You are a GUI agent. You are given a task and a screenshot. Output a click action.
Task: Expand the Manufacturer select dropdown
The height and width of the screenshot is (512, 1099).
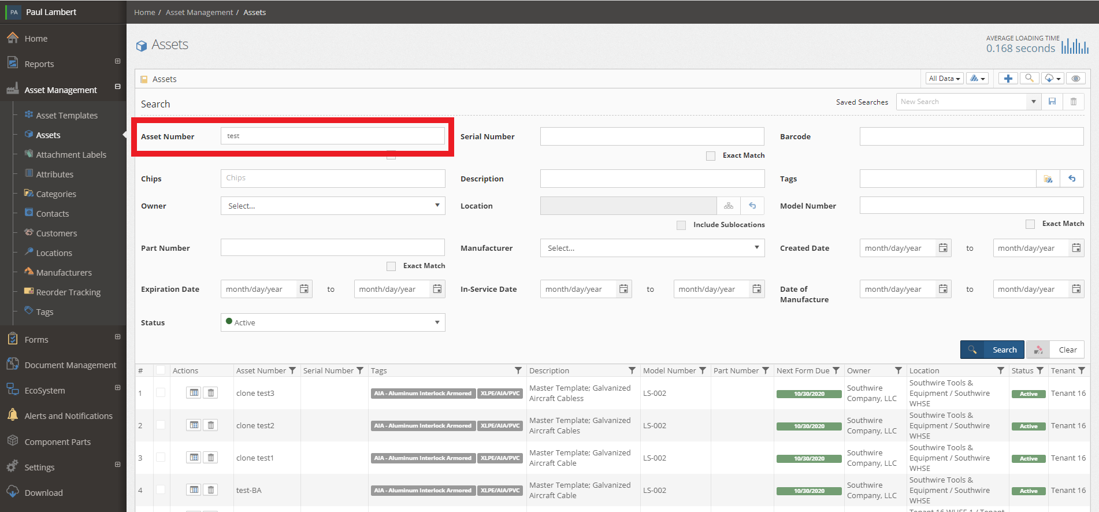tap(652, 248)
